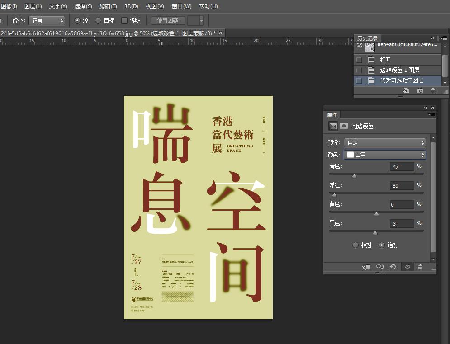Click the reset to adjustment defaults icon
The image size is (450, 344).
[393, 267]
